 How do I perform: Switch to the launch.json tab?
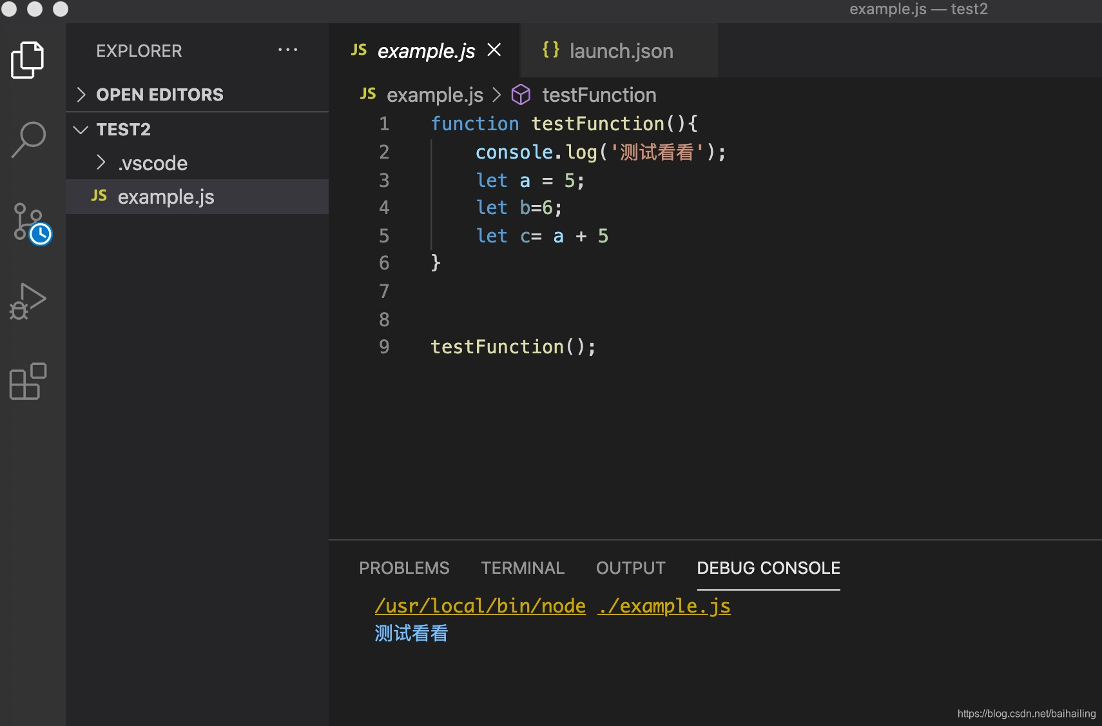coord(619,50)
